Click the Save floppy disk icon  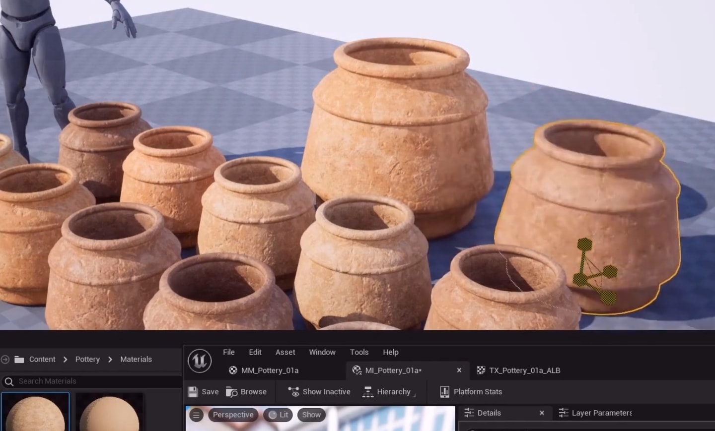(x=193, y=392)
